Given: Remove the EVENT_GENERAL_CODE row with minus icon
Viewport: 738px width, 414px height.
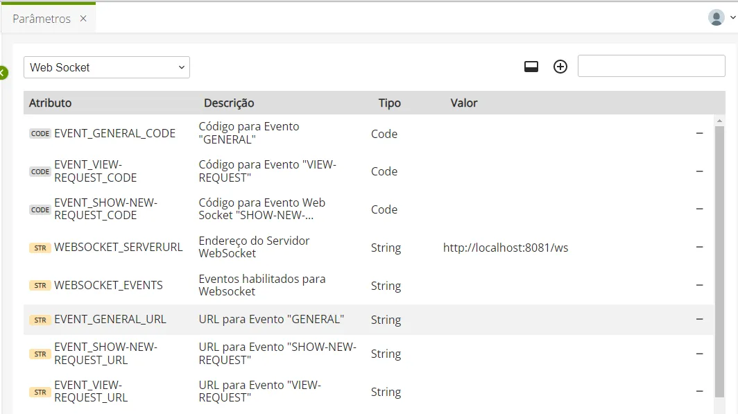Looking at the screenshot, I should (699, 134).
